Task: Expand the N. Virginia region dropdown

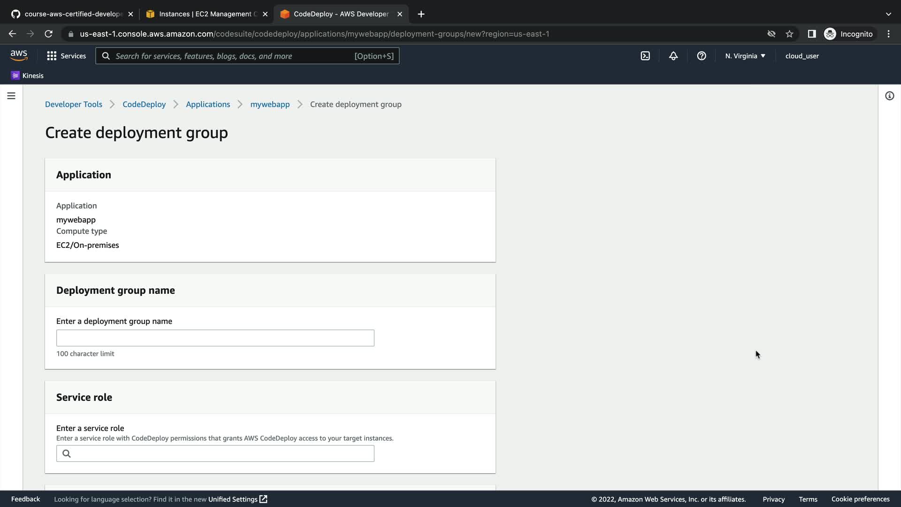Action: click(x=745, y=56)
